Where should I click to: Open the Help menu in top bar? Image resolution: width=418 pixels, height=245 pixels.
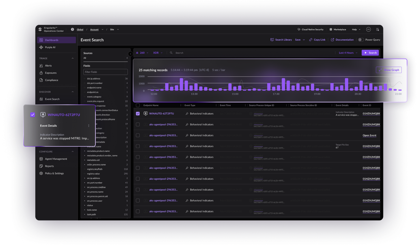[356, 29]
